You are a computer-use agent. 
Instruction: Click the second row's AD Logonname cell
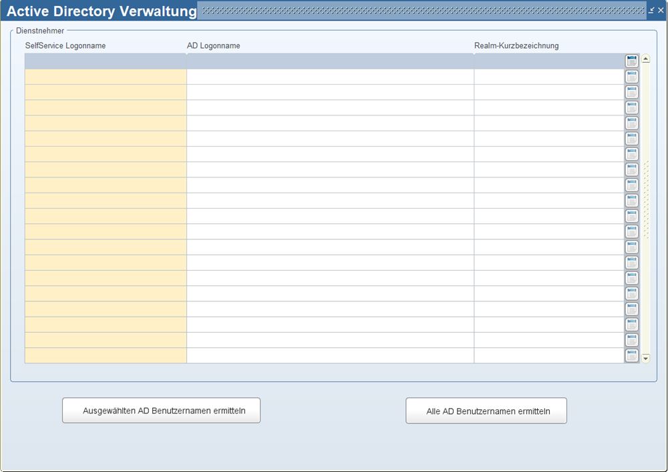pyautogui.click(x=330, y=77)
